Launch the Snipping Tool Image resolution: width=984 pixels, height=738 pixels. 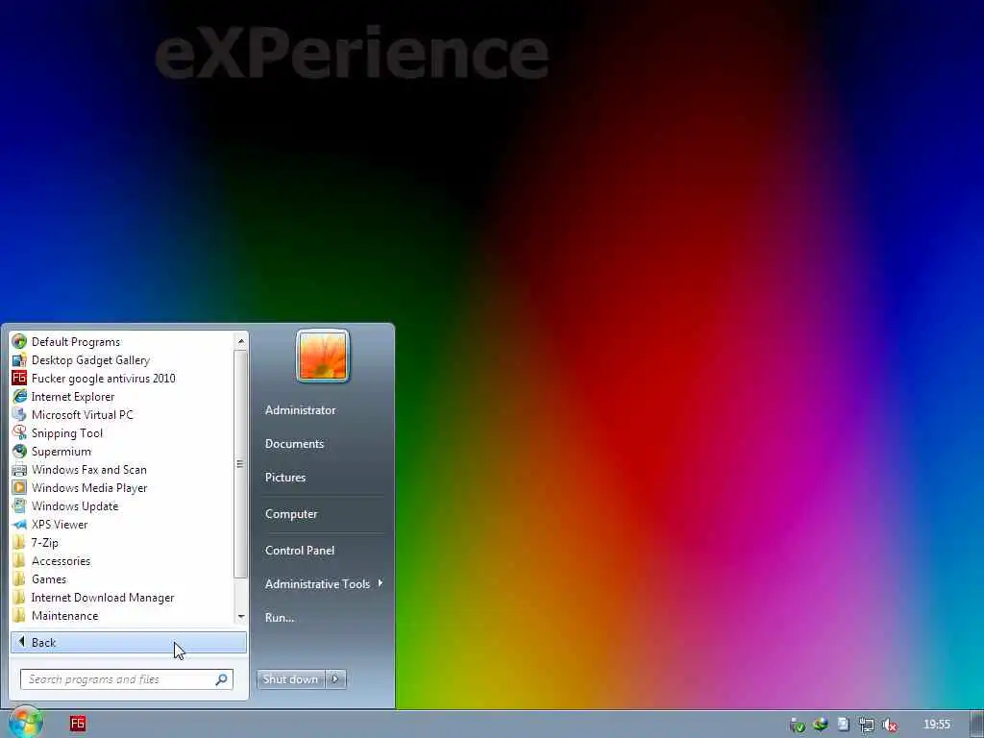[x=122, y=433]
